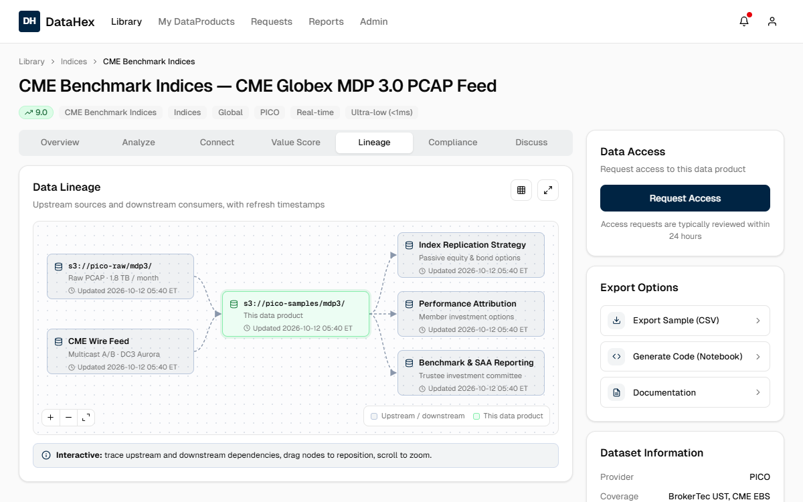Open Admin in top navigation
The height and width of the screenshot is (502, 803).
(373, 21)
